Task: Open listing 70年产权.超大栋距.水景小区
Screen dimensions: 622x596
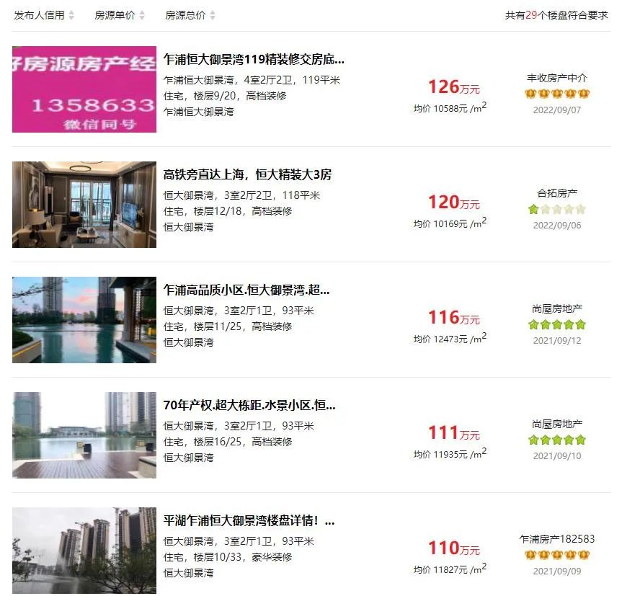Action: click(249, 405)
